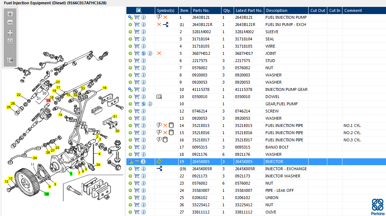Show info for WIRE 31718105
386x216 pixels.
click(143, 46)
